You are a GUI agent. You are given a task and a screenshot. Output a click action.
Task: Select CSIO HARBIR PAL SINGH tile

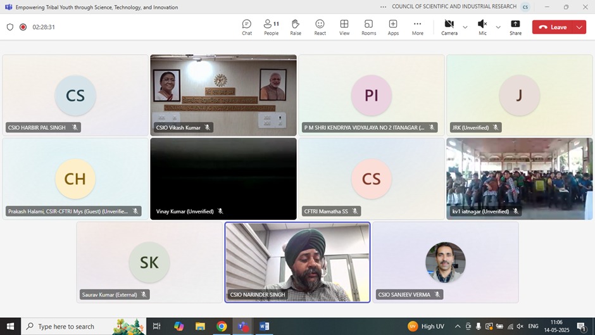75,96
